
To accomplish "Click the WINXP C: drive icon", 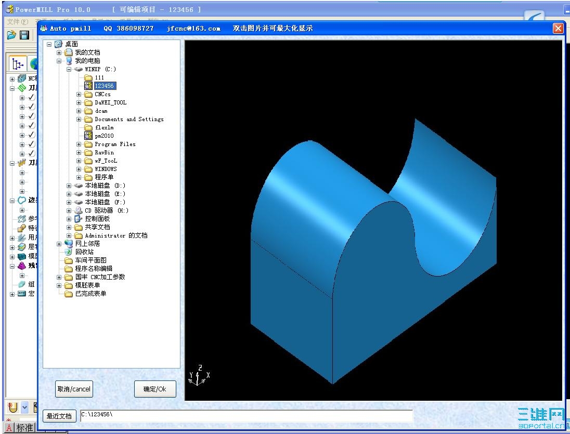I will (x=78, y=69).
